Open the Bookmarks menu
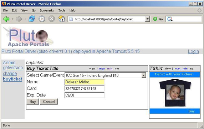This screenshot has height=129, width=204. pos(47,10)
